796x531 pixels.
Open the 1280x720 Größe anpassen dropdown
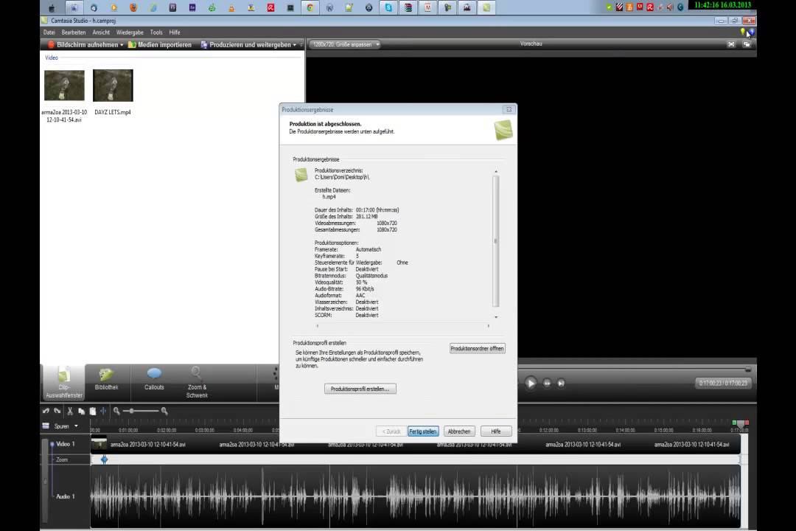coord(345,44)
